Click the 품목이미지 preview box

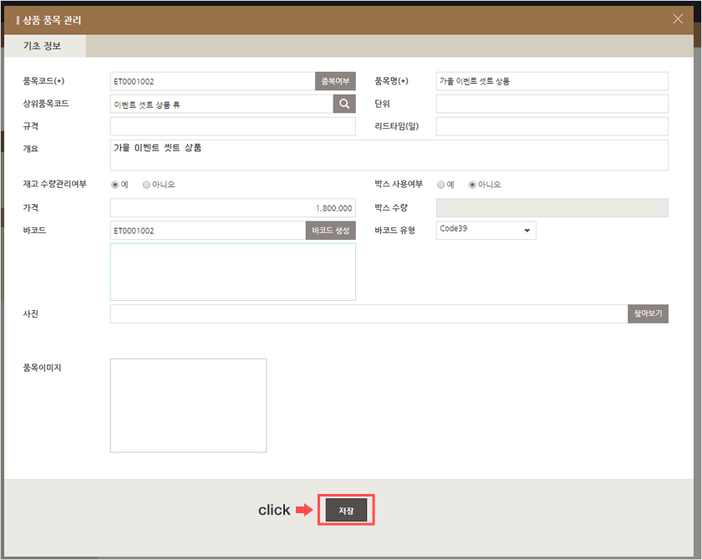[188, 405]
